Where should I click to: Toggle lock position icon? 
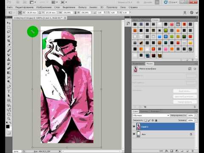coord(153,120)
